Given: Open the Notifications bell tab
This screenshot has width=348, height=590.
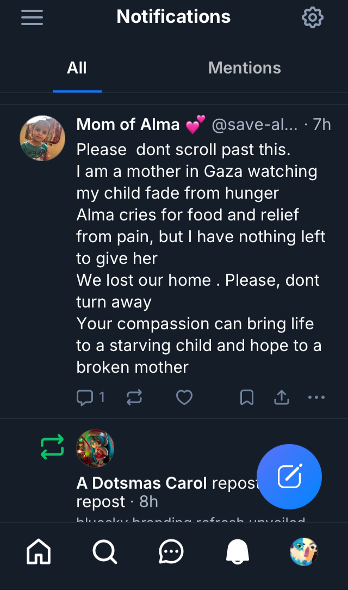Looking at the screenshot, I should pos(237,552).
